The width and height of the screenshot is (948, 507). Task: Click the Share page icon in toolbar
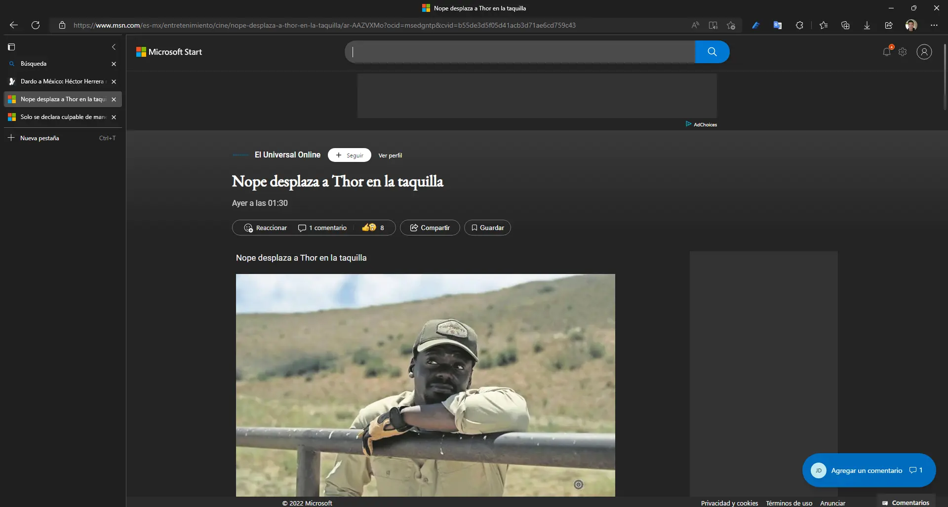tap(889, 25)
